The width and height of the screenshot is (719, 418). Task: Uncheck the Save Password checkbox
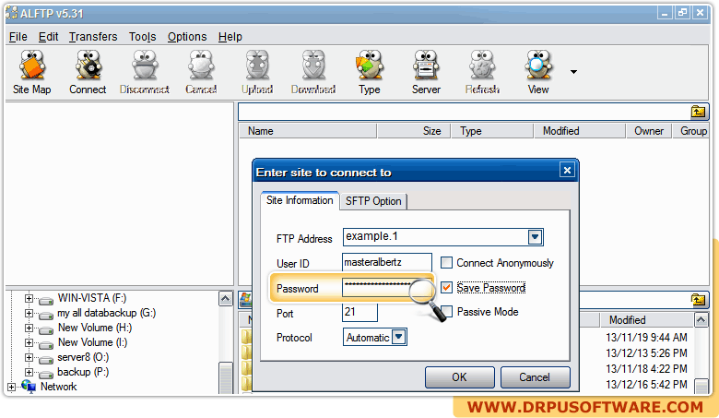click(446, 287)
